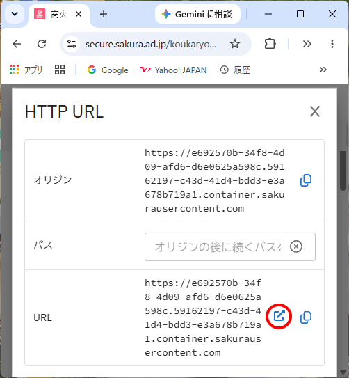349x378 pixels.
Task: Open Yahoo! JAPAN bookmark
Action: pos(173,70)
